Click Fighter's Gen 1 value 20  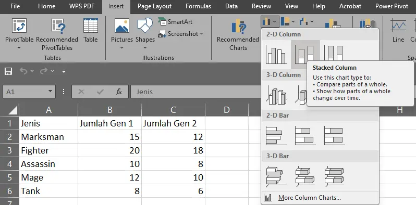tap(110, 150)
